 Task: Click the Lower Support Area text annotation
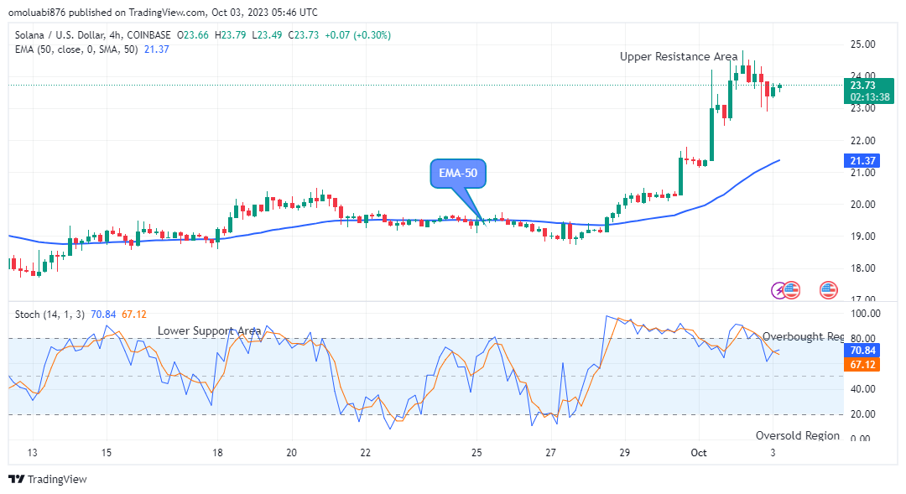pyautogui.click(x=209, y=330)
